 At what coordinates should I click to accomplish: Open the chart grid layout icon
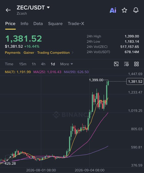(x=137, y=64)
